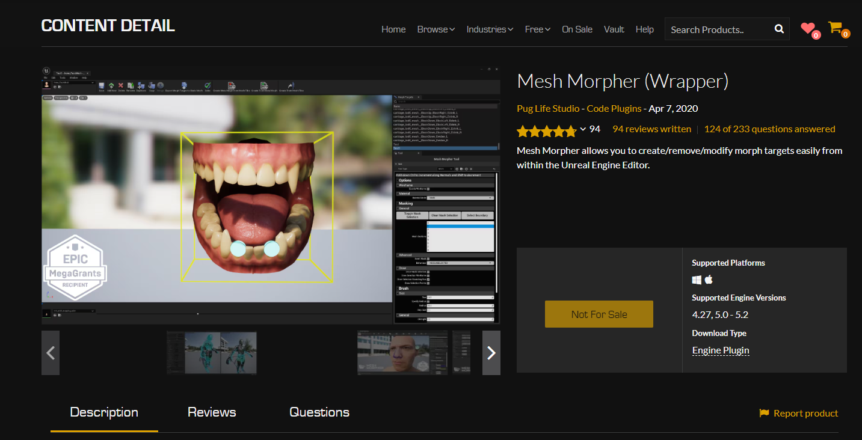The height and width of the screenshot is (440, 862).
Task: Open the 94 reviews written link
Action: (x=651, y=129)
